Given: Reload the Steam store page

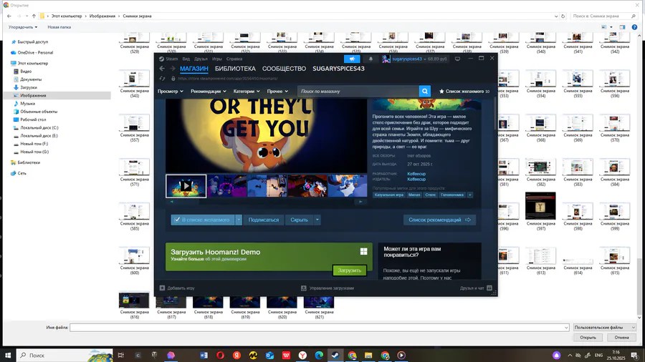Looking at the screenshot, I should 163,79.
